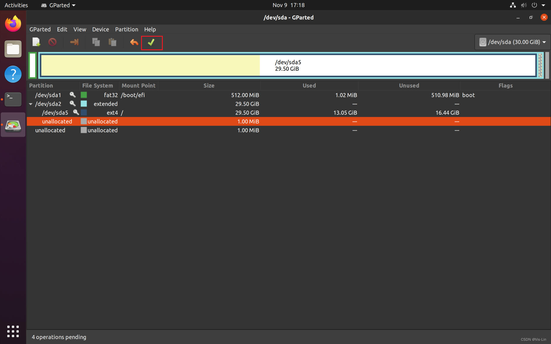Image resolution: width=551 pixels, height=344 pixels.
Task: Create a new partition with toolbar icon
Action: [36, 42]
